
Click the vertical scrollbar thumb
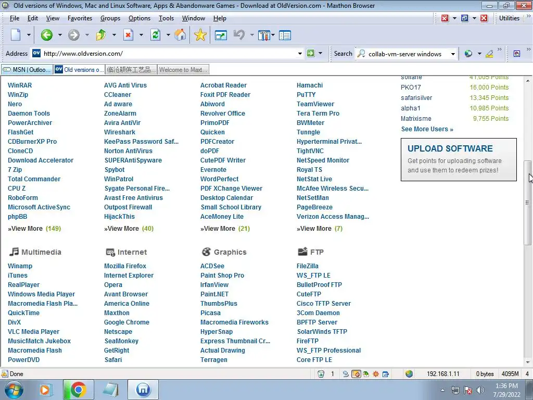click(527, 203)
